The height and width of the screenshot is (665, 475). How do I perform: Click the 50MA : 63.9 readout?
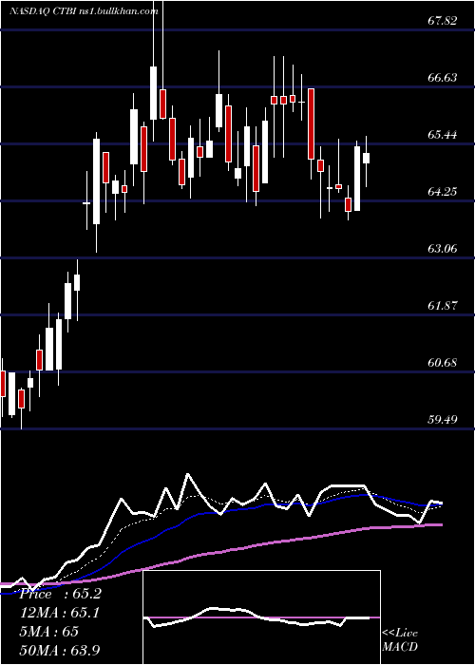[x=60, y=650]
